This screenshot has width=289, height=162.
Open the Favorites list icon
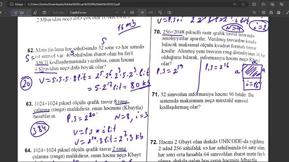pyautogui.click(x=263, y=4)
